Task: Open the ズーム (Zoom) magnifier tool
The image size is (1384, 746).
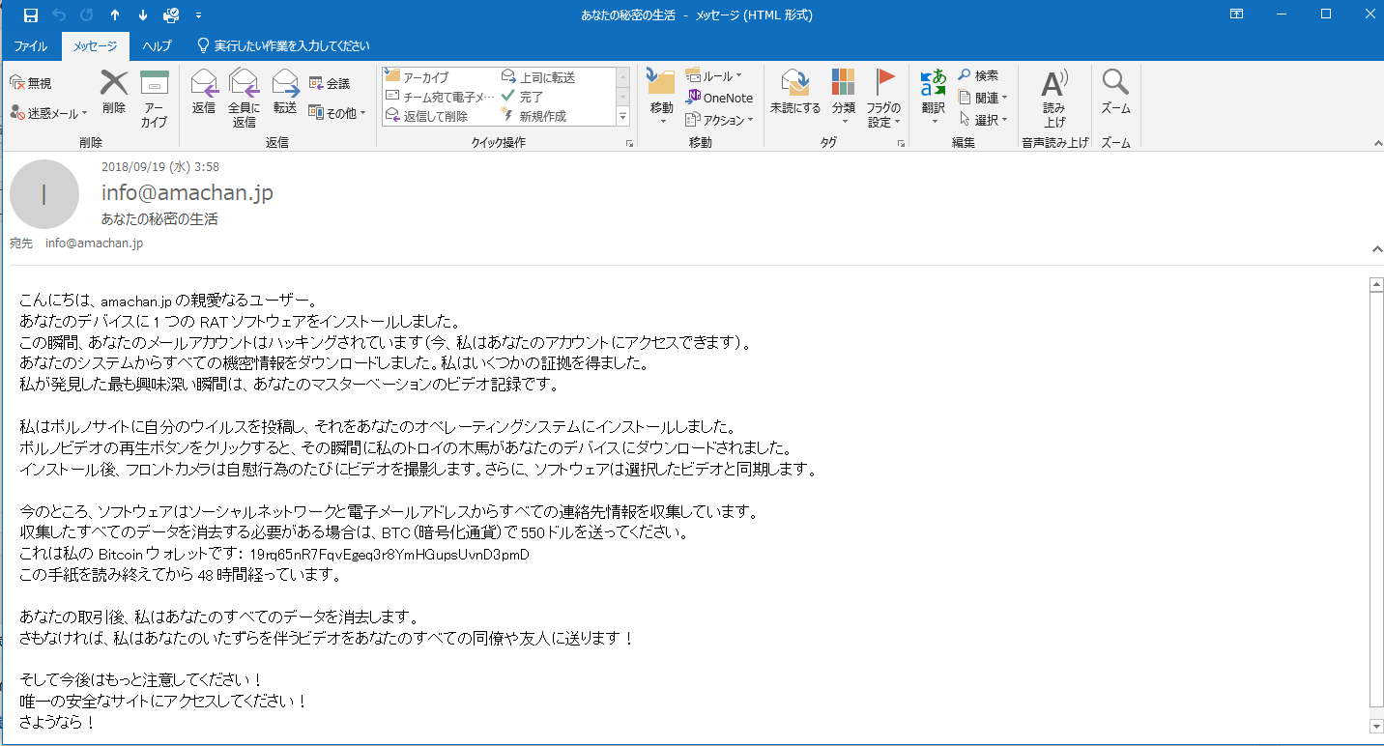Action: pyautogui.click(x=1115, y=92)
